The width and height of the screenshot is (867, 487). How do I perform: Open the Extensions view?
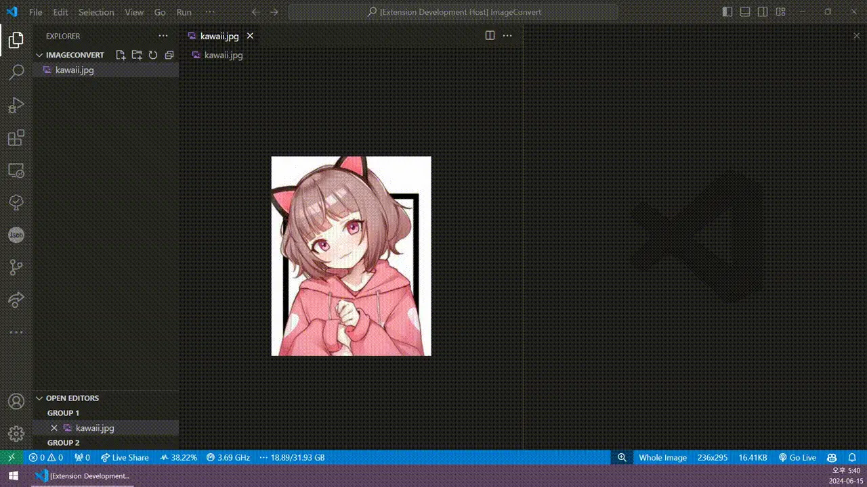(16, 137)
